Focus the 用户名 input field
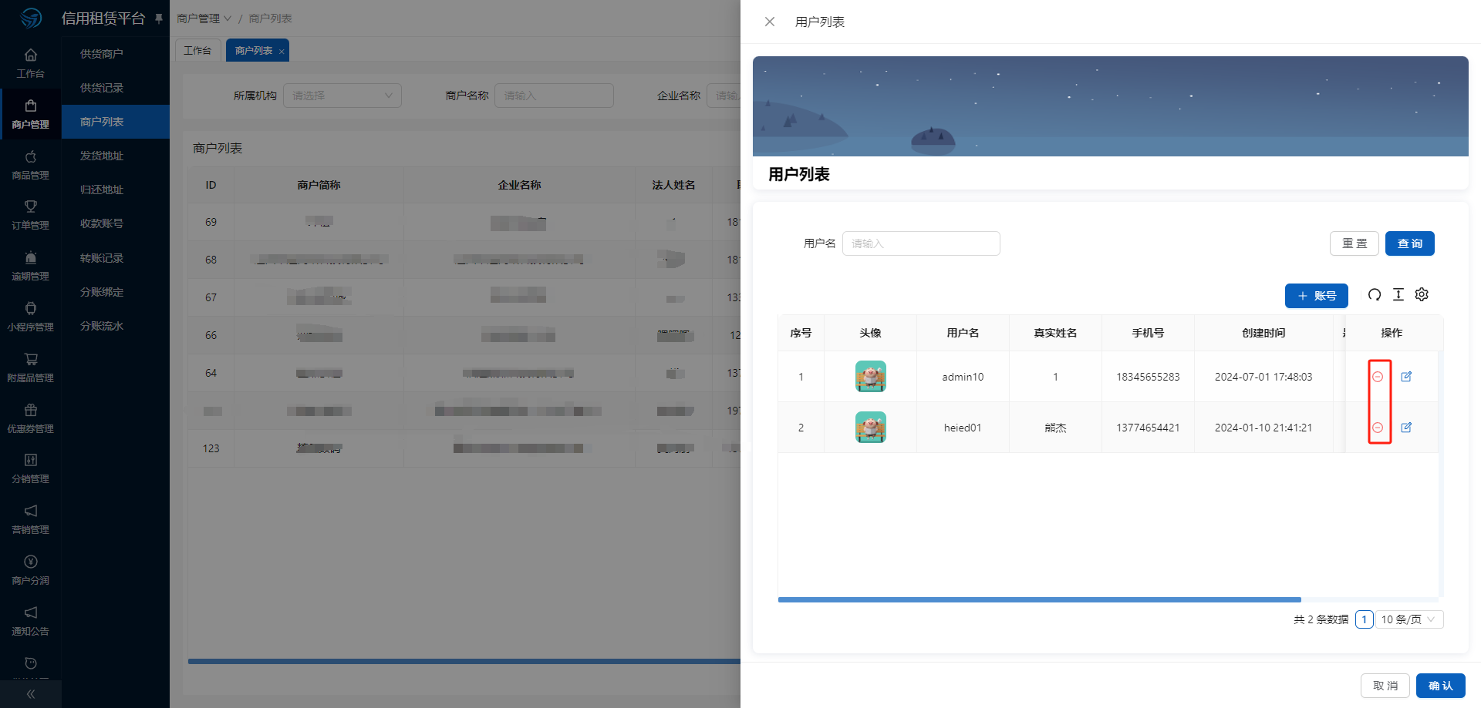1481x708 pixels. (x=921, y=243)
